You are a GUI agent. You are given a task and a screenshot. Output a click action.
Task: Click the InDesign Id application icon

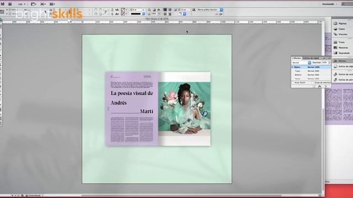coord(3,4)
